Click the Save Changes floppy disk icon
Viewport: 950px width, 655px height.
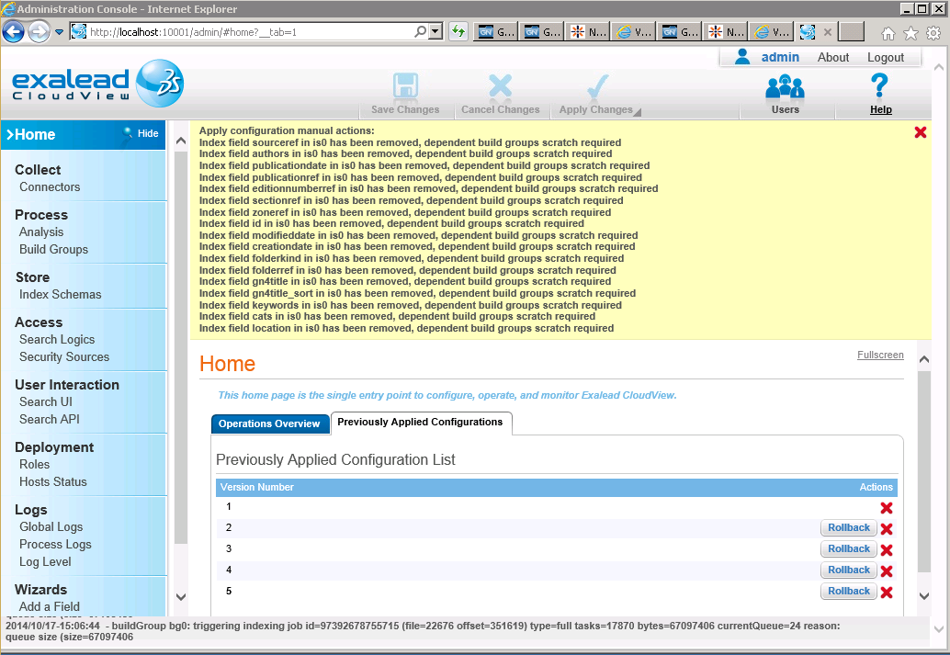coord(405,86)
